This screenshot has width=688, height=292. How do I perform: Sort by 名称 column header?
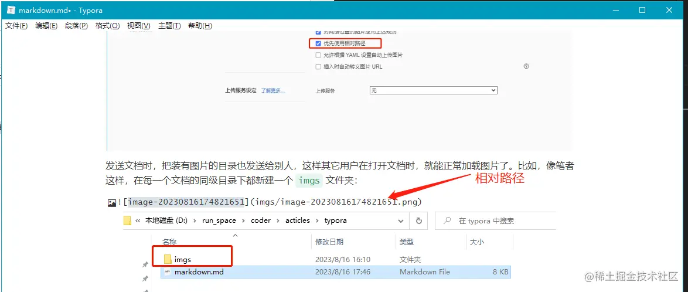click(x=169, y=242)
